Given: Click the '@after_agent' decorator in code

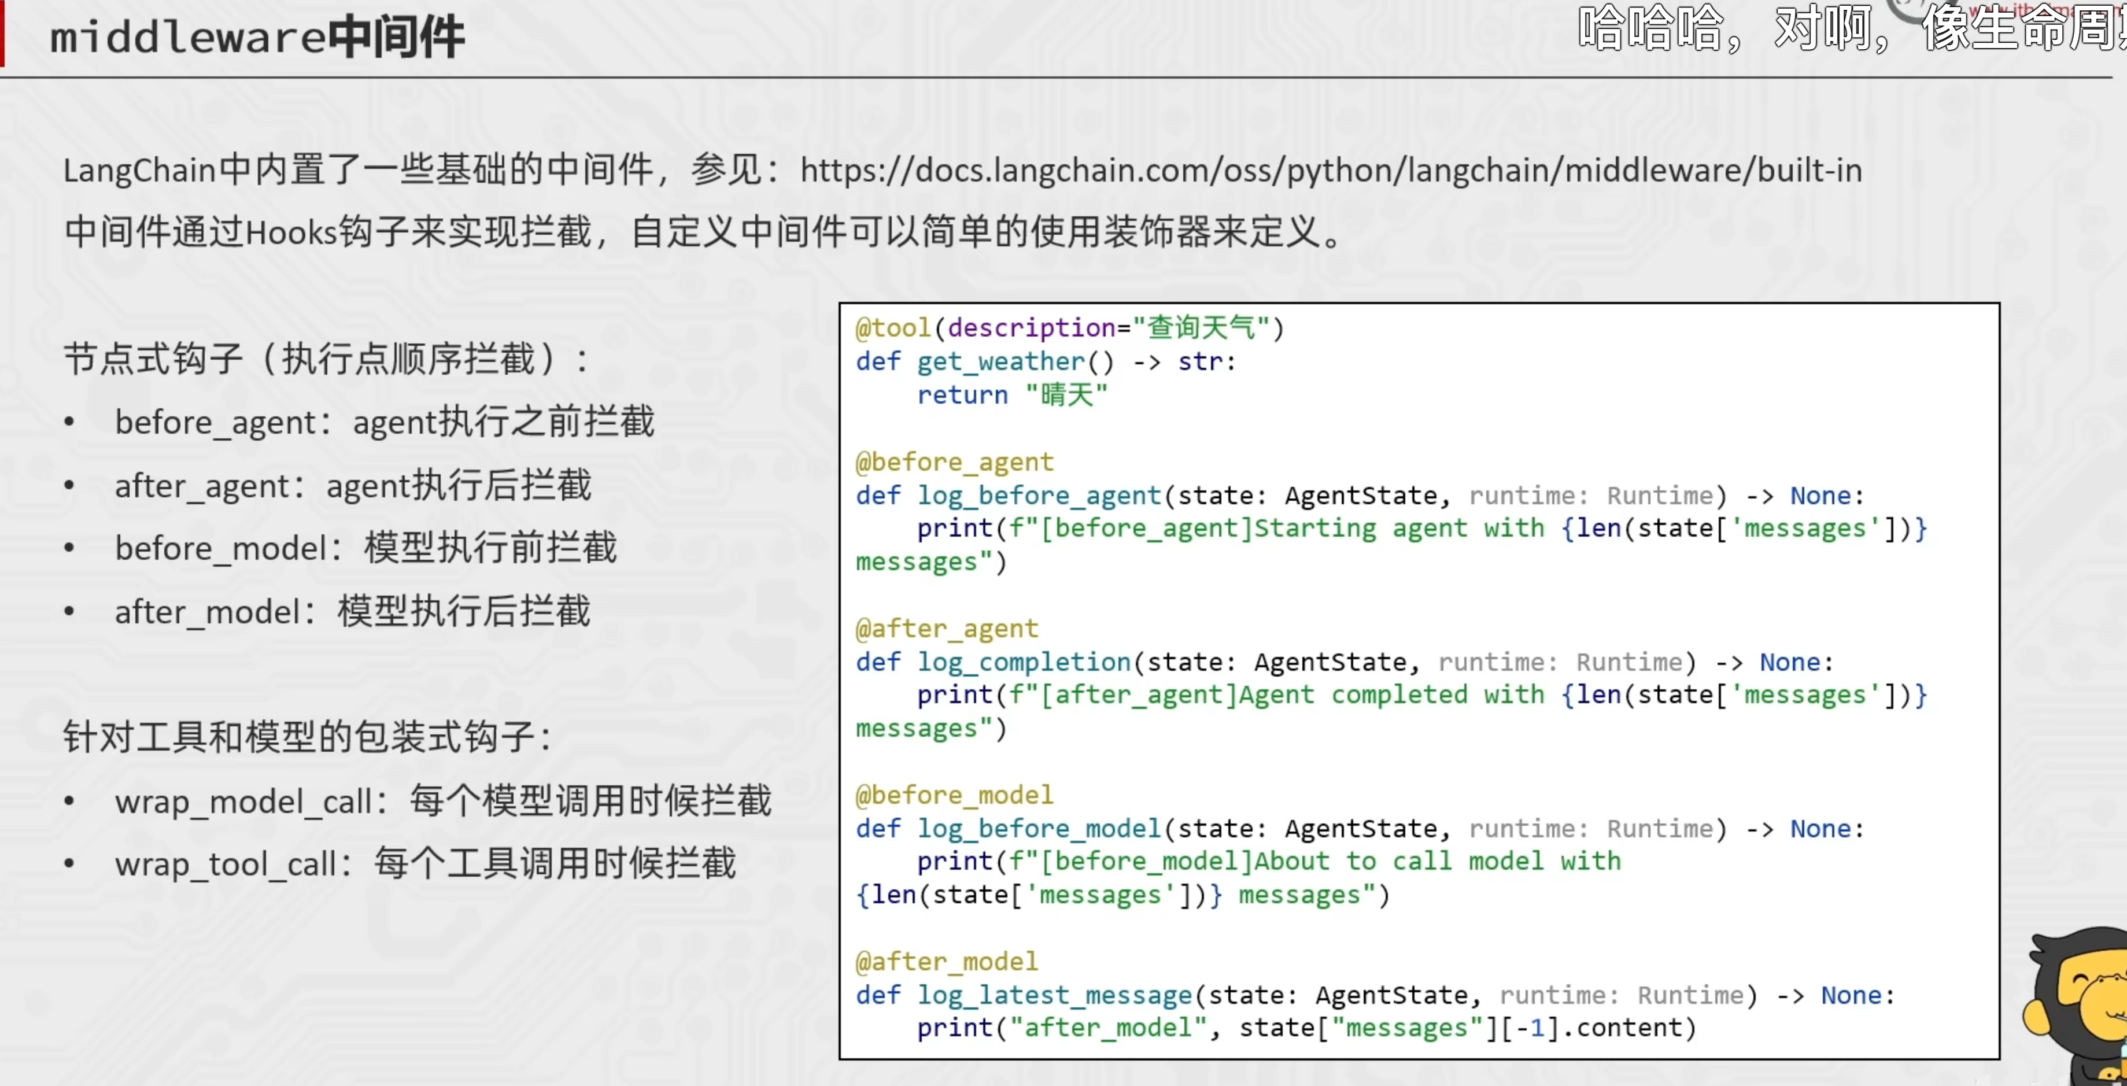Looking at the screenshot, I should [x=947, y=629].
